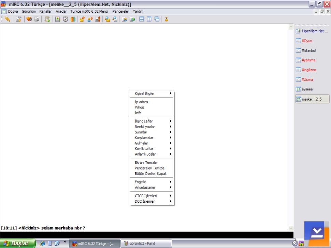Screen dimensions: 331x248
Task: Expand the Arkadaslarim submenu
Action: (x=152, y=187)
